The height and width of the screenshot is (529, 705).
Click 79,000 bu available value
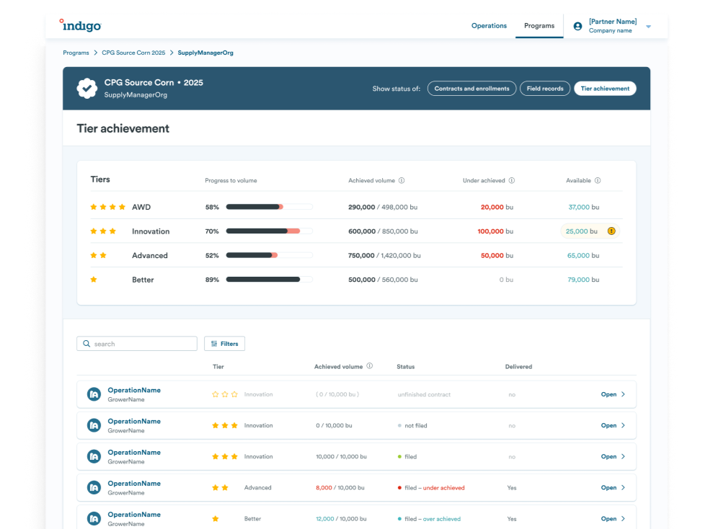pos(583,280)
